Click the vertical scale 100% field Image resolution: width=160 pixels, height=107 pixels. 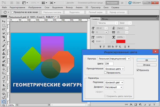100,37
